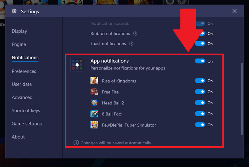This screenshot has width=249, height=167.
Task: Click the 'PewDiePie Tuber Simulator' label
Action: coord(129,125)
